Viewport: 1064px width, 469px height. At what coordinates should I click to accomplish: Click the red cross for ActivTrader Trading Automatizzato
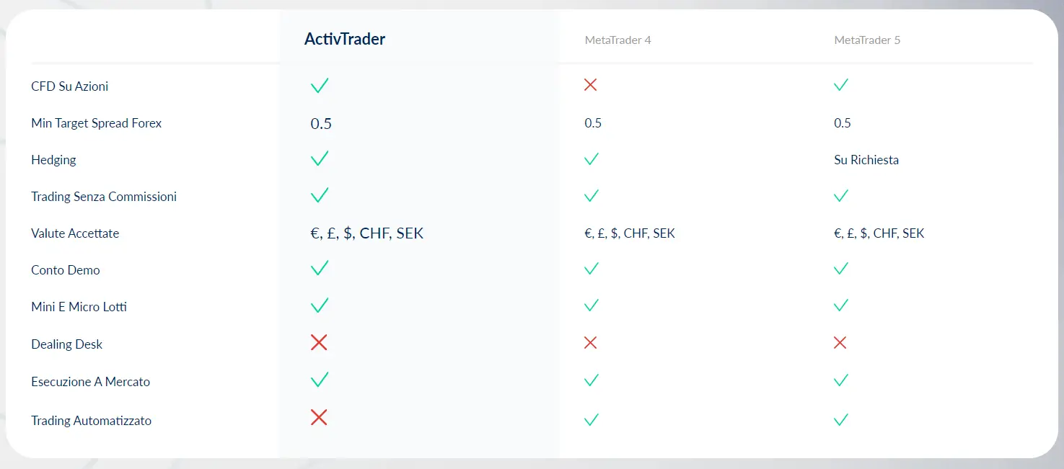(319, 417)
